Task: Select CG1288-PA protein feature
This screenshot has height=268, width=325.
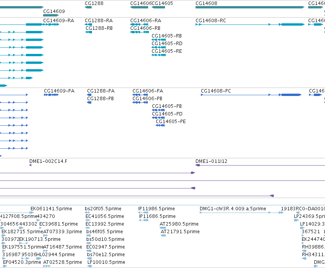Action: [89, 95]
